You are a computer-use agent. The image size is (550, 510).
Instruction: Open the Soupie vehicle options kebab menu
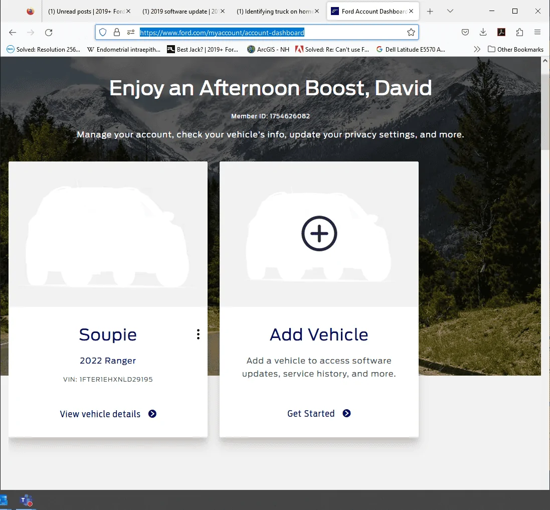(198, 334)
